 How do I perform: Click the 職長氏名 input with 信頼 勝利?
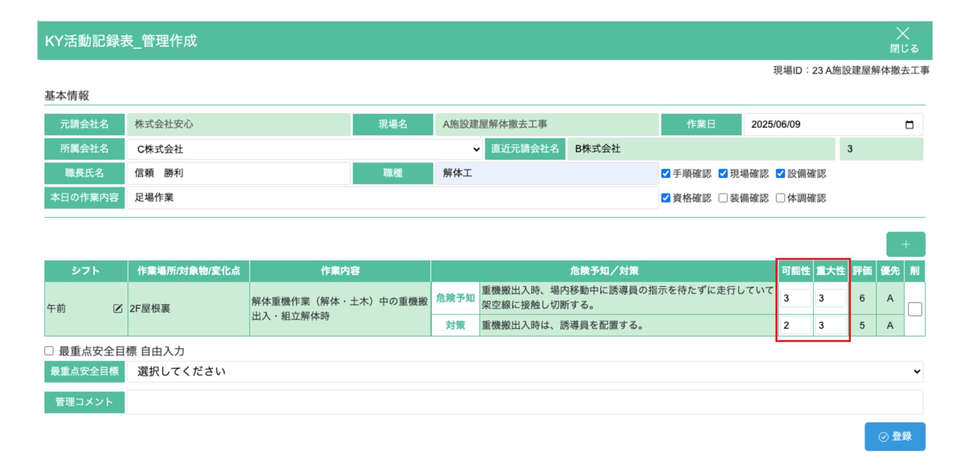click(x=239, y=173)
